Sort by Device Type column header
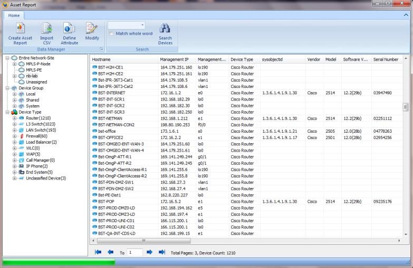 244,59
